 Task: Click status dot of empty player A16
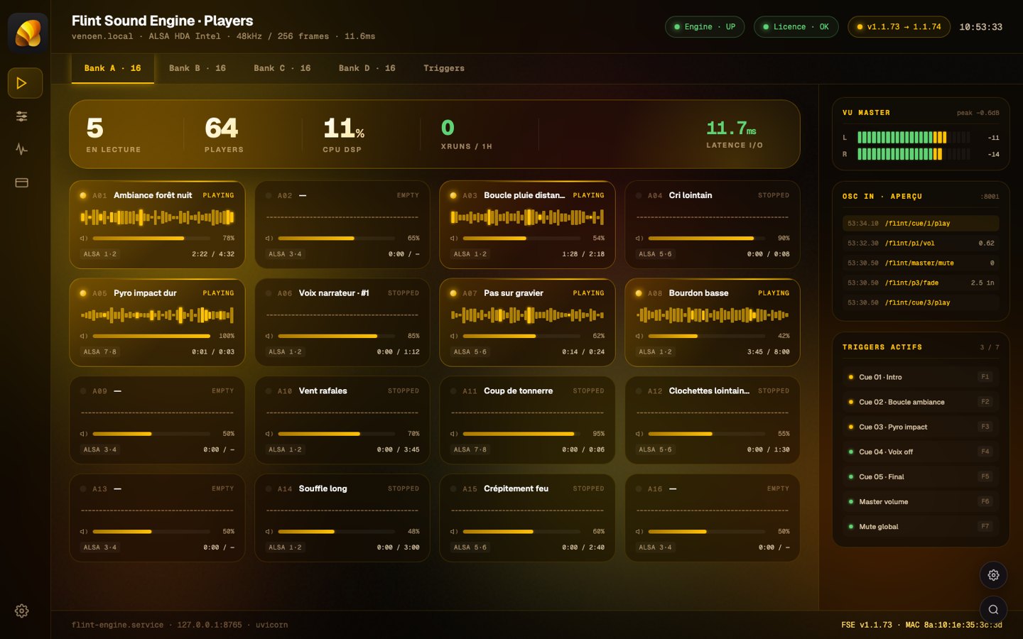[639, 488]
